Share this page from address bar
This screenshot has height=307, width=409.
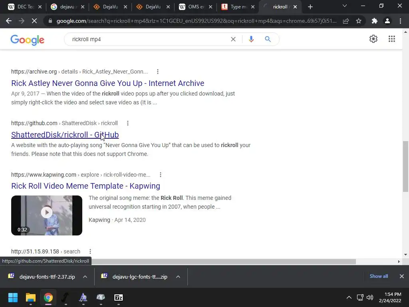346,21
